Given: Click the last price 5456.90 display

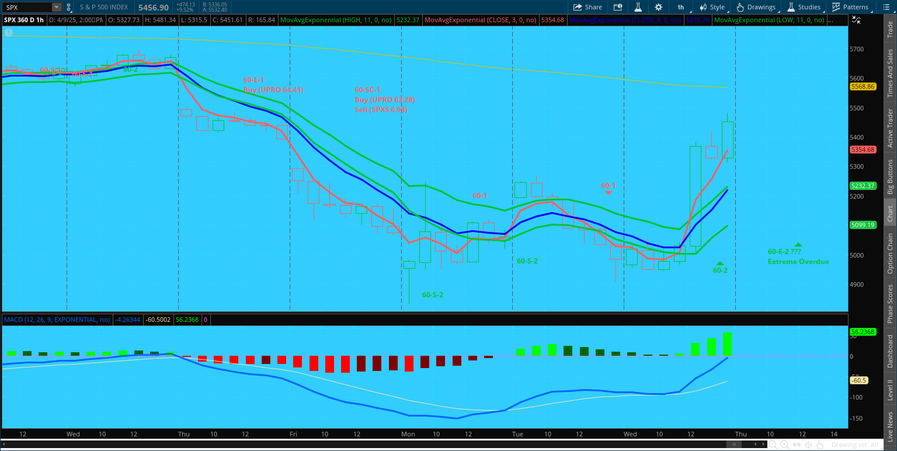Looking at the screenshot, I should (153, 7).
